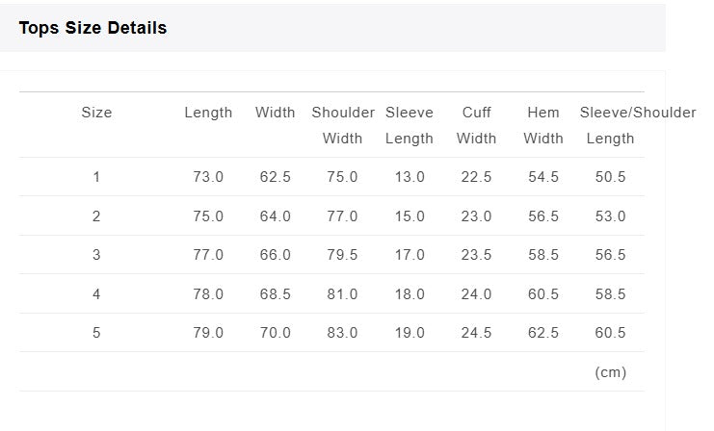Select the Sleeve Length column header
The image size is (714, 431).
click(x=410, y=125)
